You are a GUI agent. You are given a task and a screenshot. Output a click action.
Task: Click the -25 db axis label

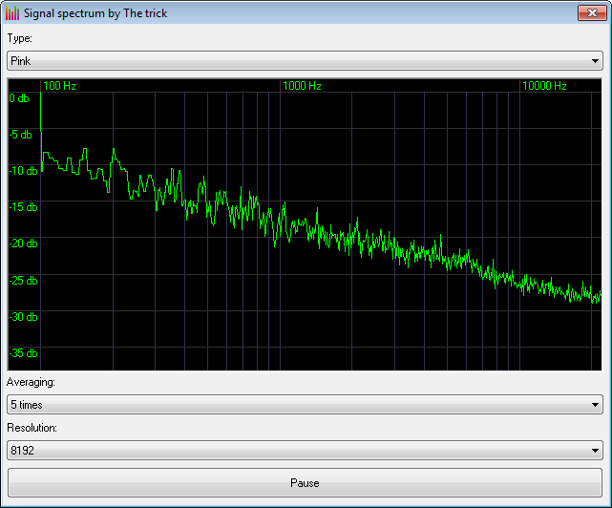[24, 281]
